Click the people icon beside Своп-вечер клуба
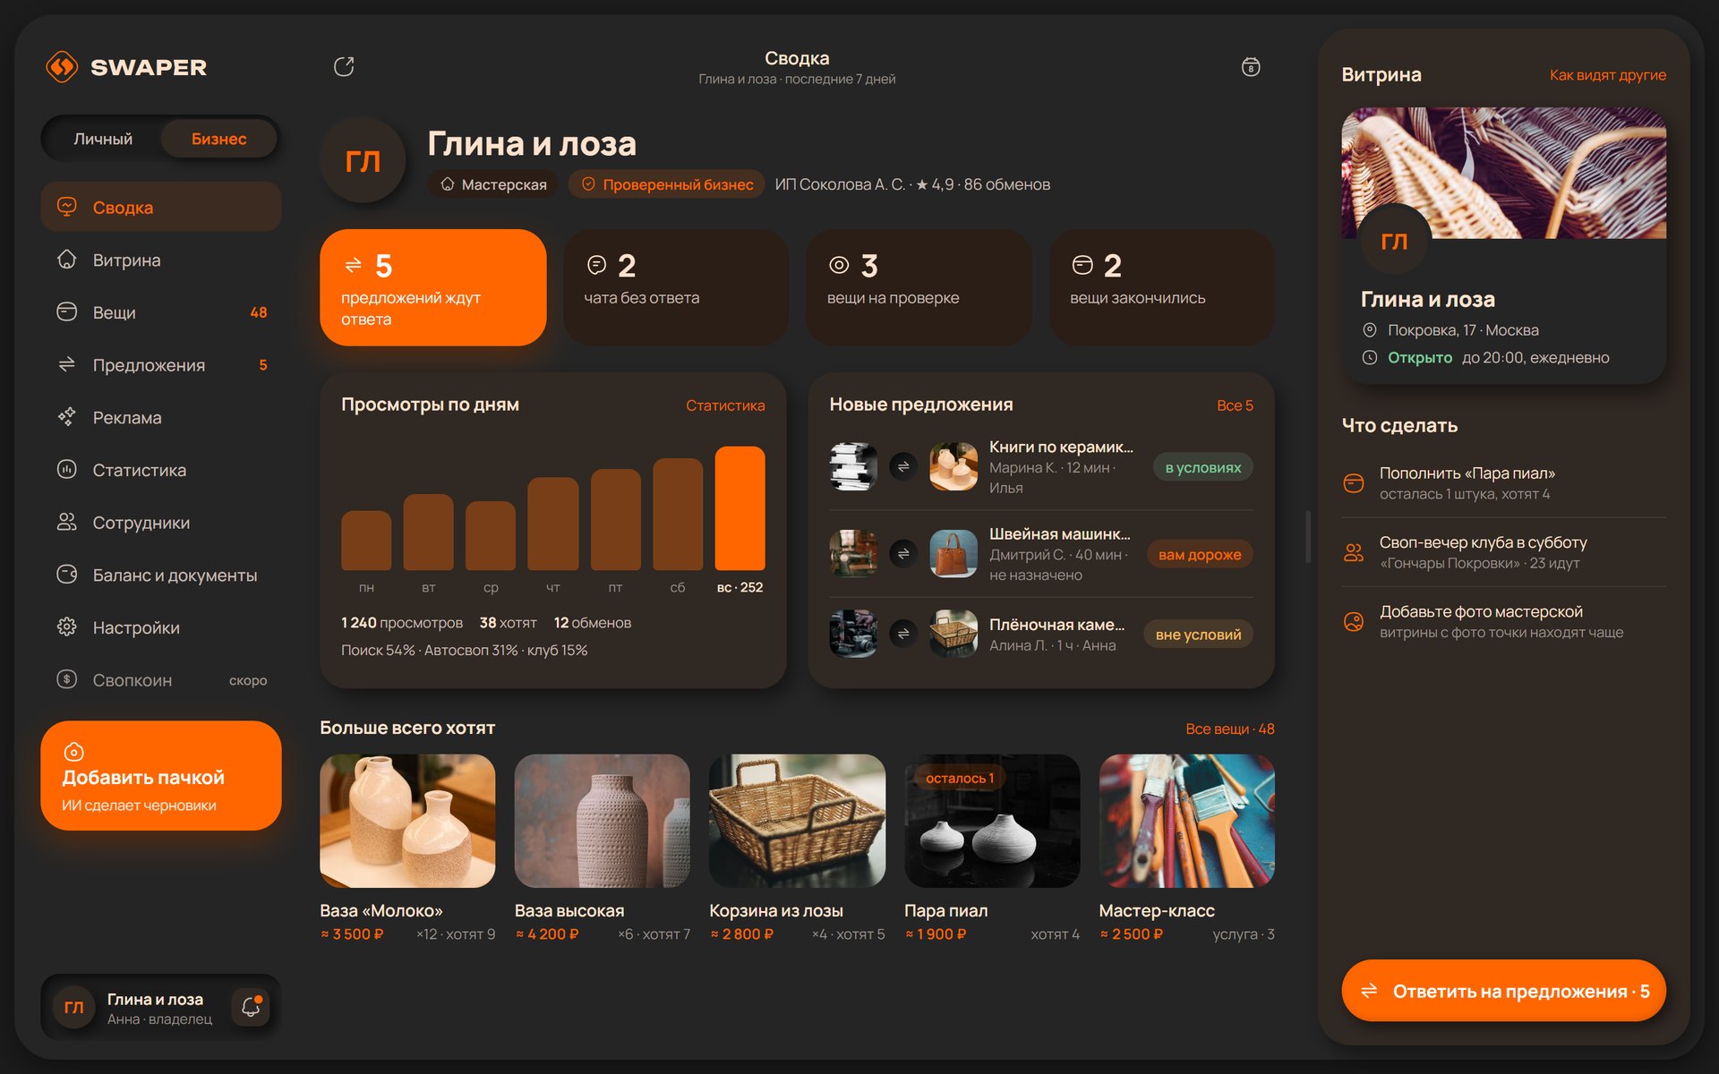Viewport: 1719px width, 1074px height. click(1354, 552)
